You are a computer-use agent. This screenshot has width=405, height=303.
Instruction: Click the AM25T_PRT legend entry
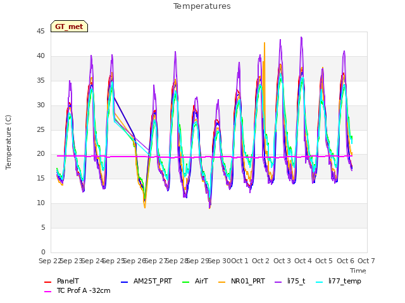click(x=146, y=281)
